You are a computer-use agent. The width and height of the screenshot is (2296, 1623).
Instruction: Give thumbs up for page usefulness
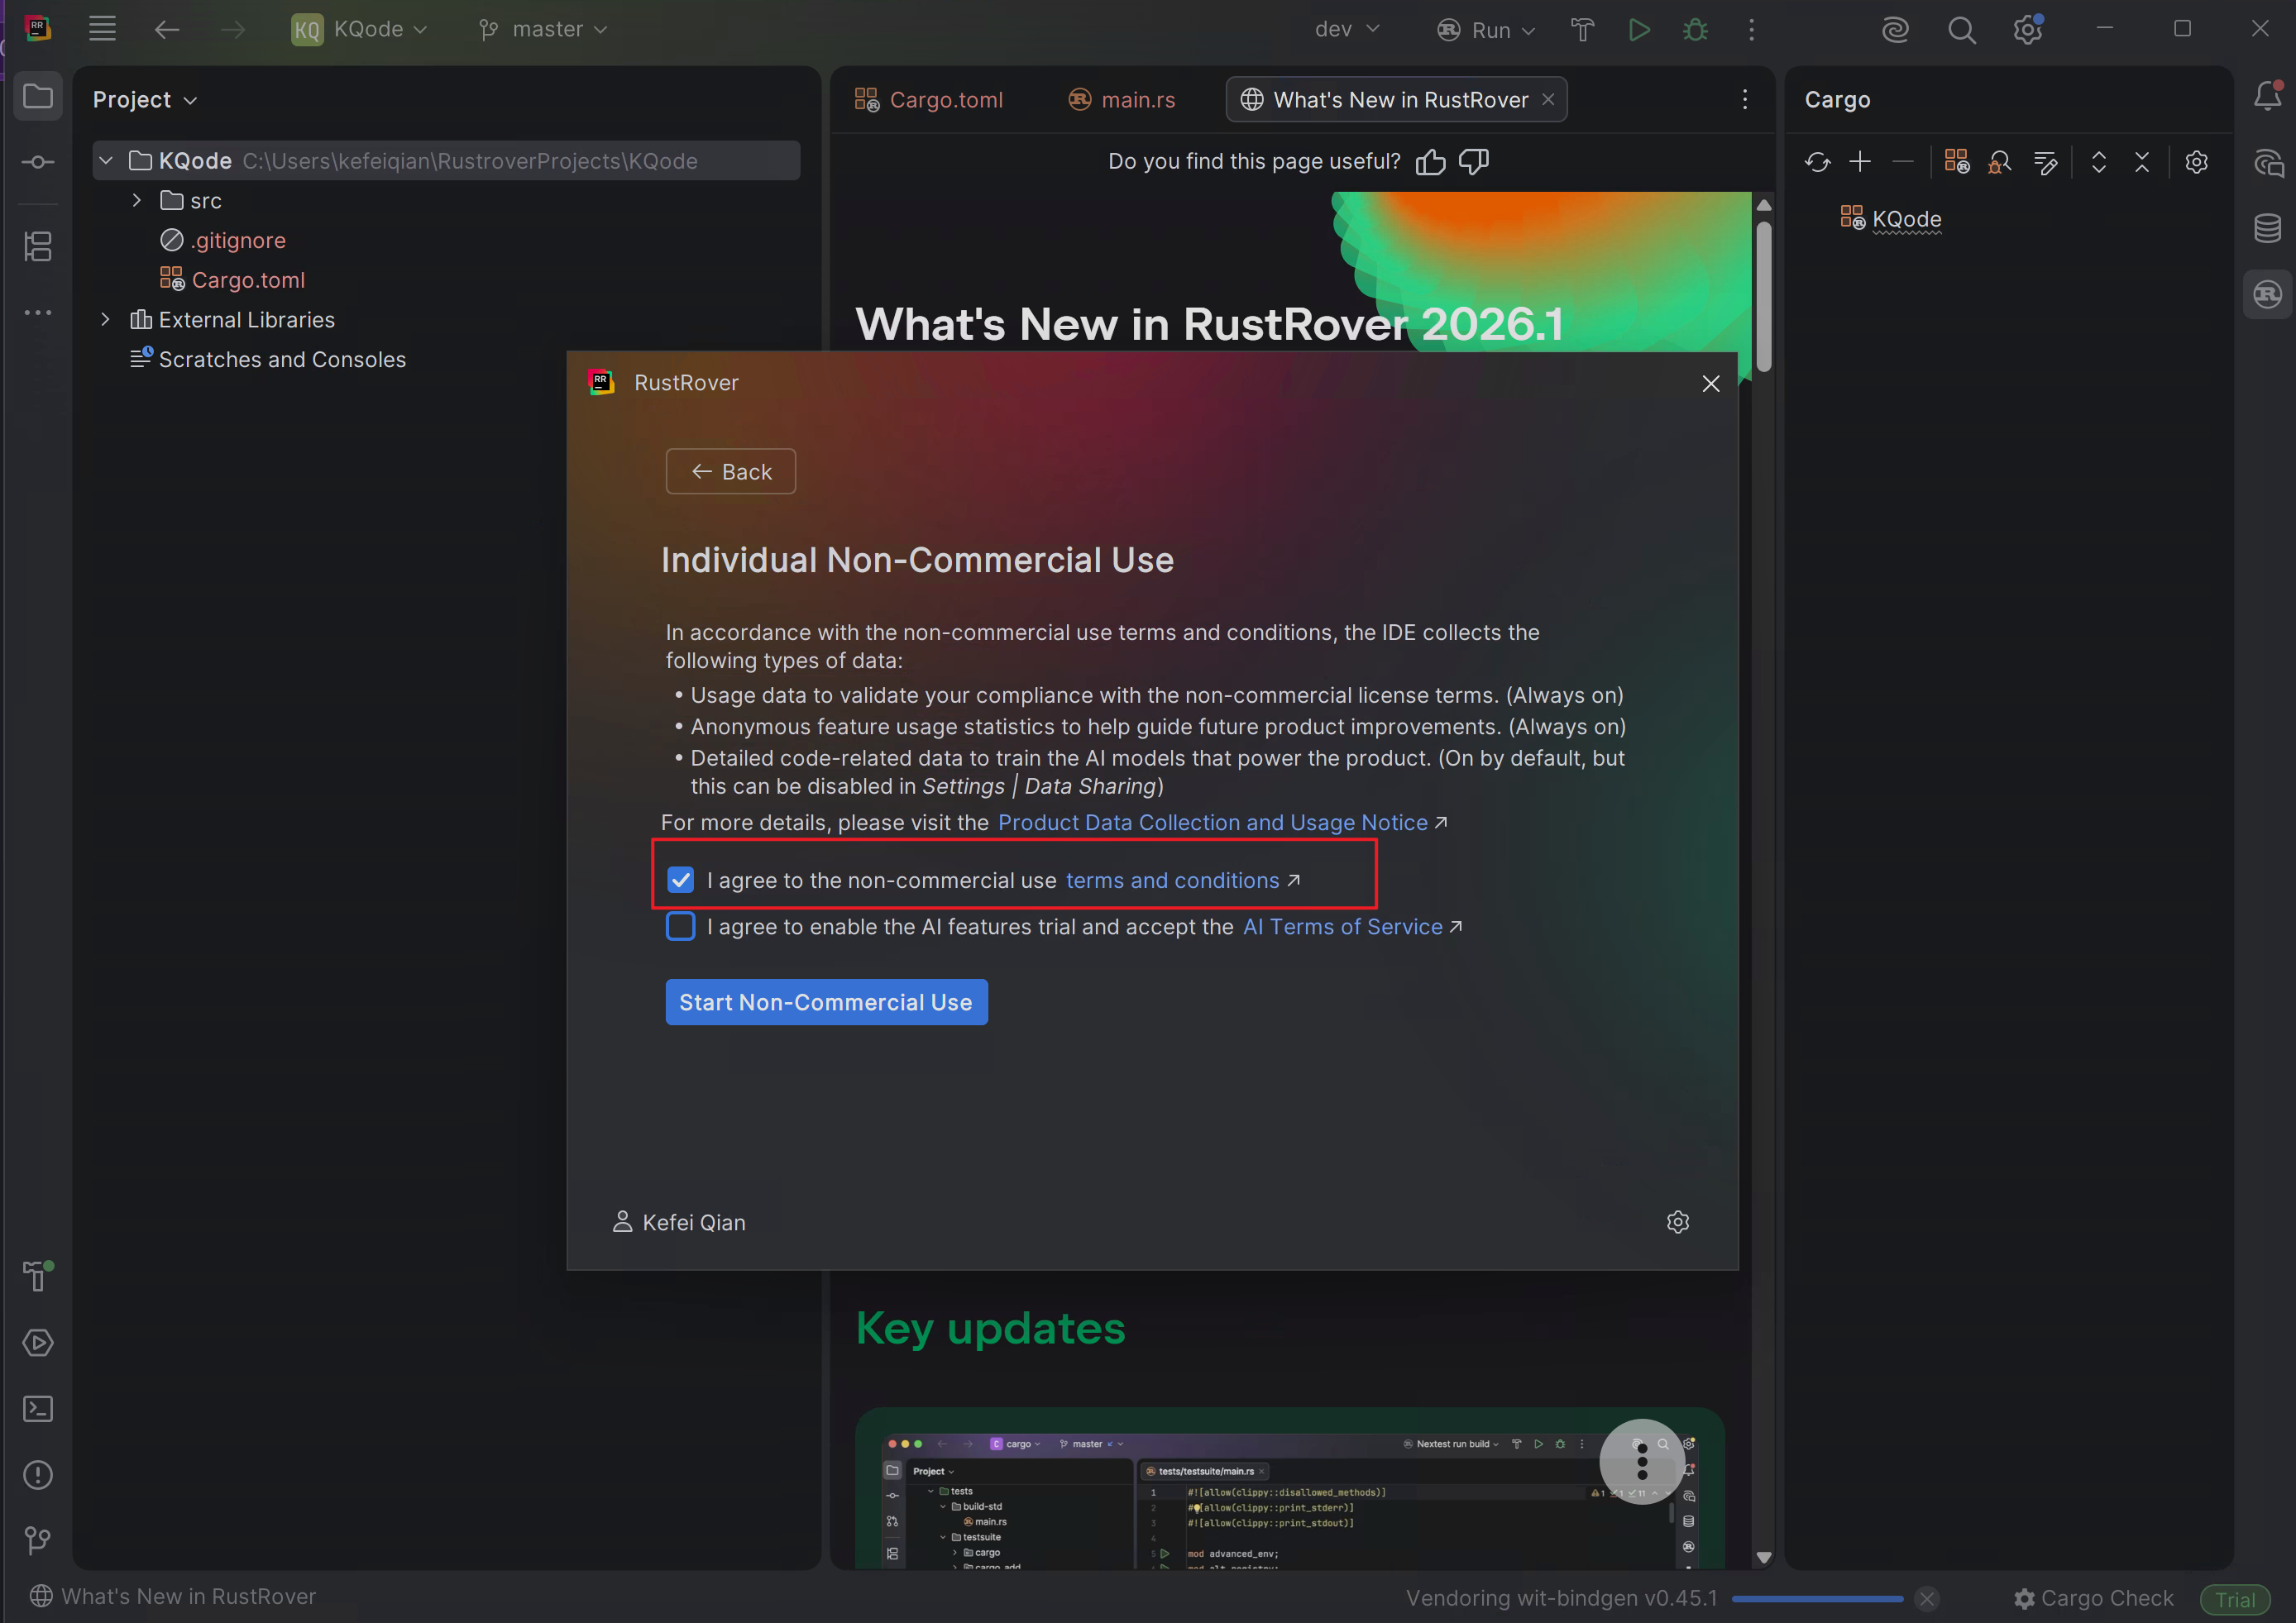point(1430,162)
